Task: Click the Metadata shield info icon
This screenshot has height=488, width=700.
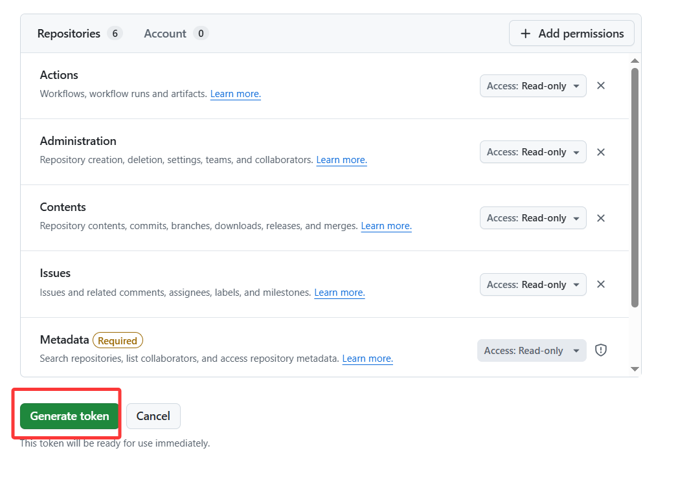Action: 601,350
